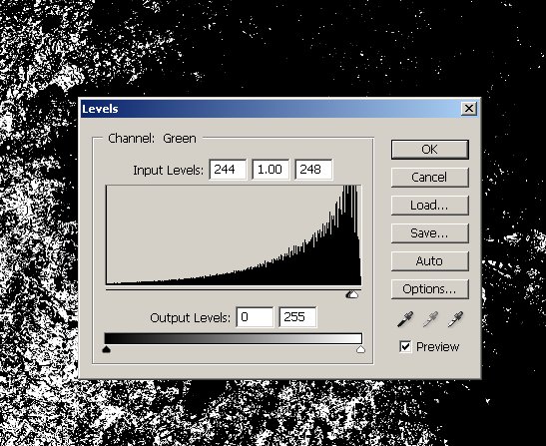Image resolution: width=546 pixels, height=446 pixels.
Task: Click inside the Green channel histogram
Action: [x=234, y=235]
